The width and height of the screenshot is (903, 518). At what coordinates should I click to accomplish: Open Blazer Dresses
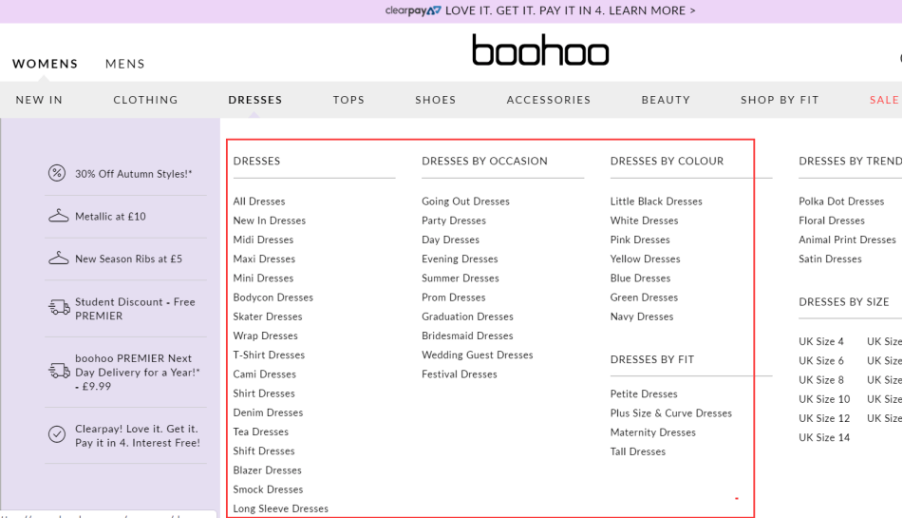[x=267, y=470]
